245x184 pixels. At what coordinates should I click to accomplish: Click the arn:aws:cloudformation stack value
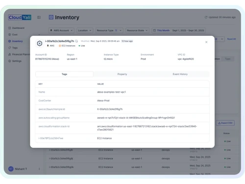[x=147, y=128]
